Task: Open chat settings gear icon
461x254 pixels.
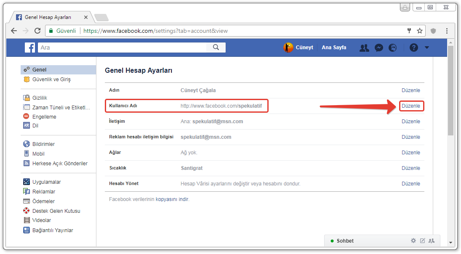Action: [x=413, y=241]
